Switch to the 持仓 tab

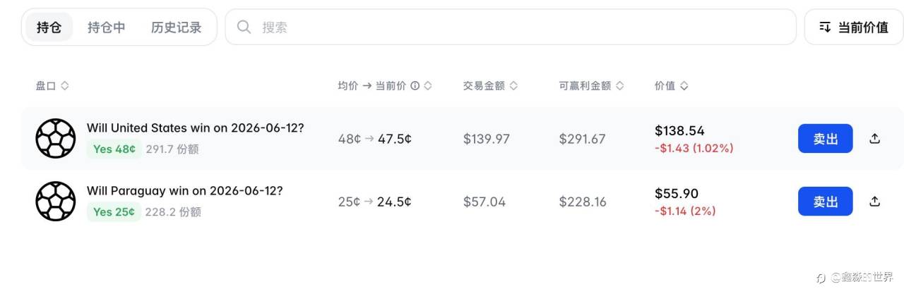click(49, 27)
